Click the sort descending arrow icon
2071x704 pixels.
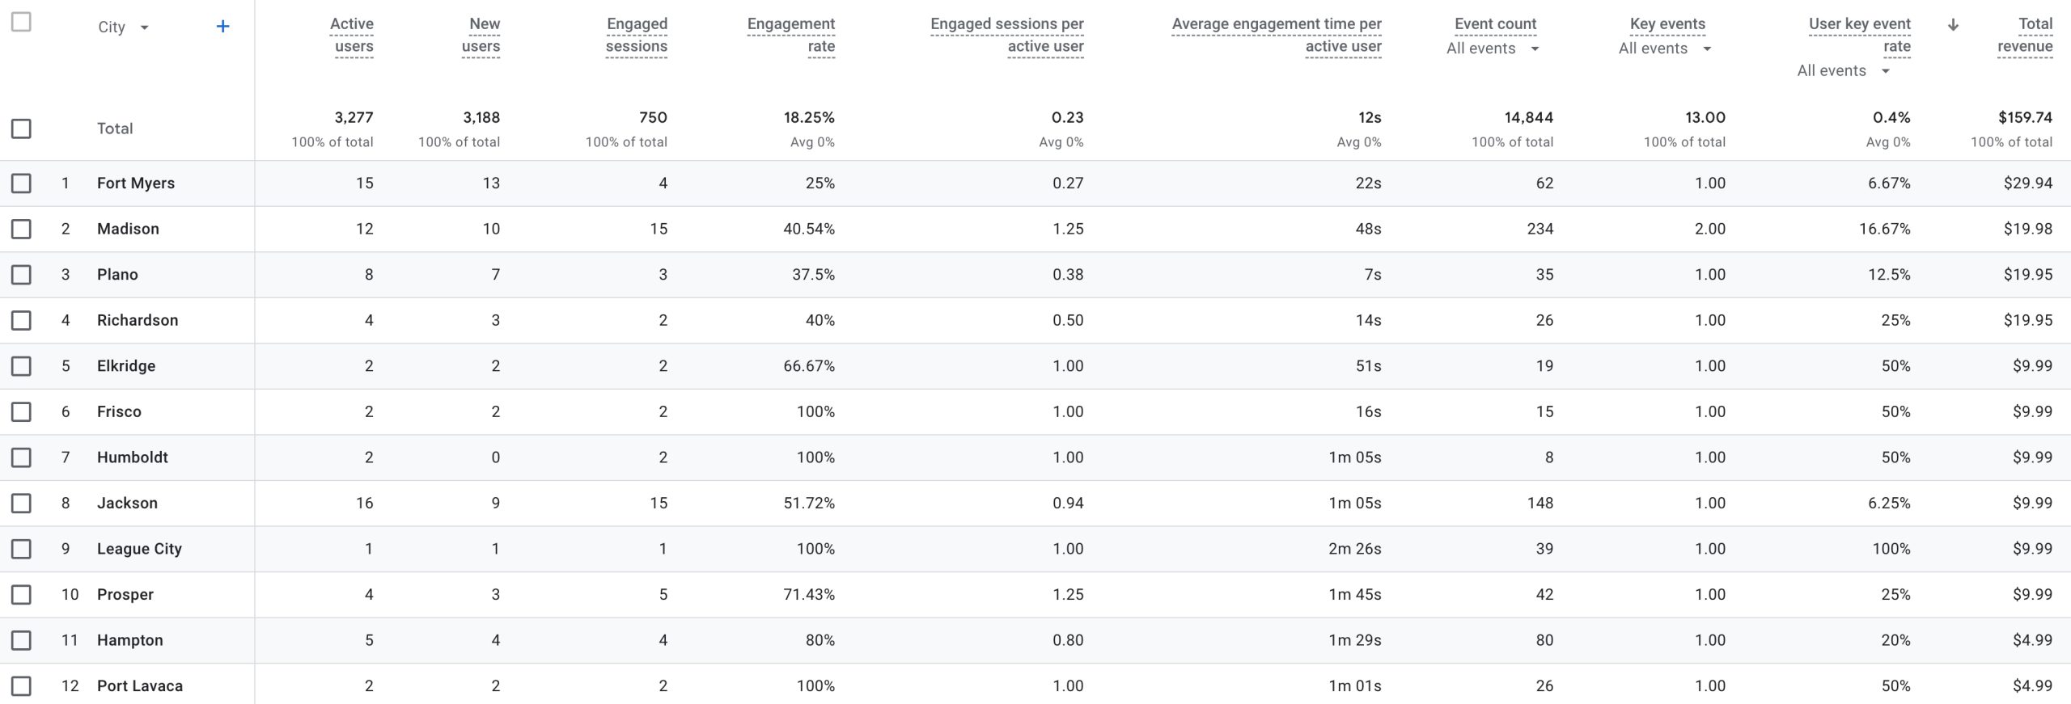tap(1953, 25)
